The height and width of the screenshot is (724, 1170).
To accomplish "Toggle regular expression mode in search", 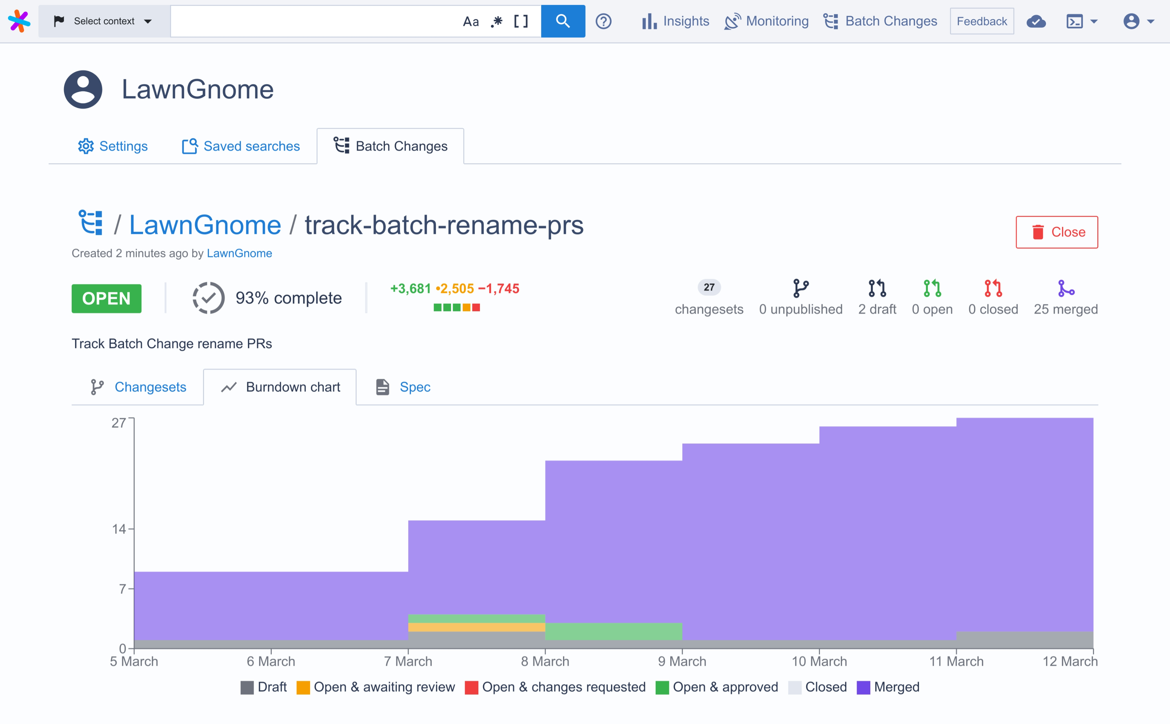I will pyautogui.click(x=497, y=22).
